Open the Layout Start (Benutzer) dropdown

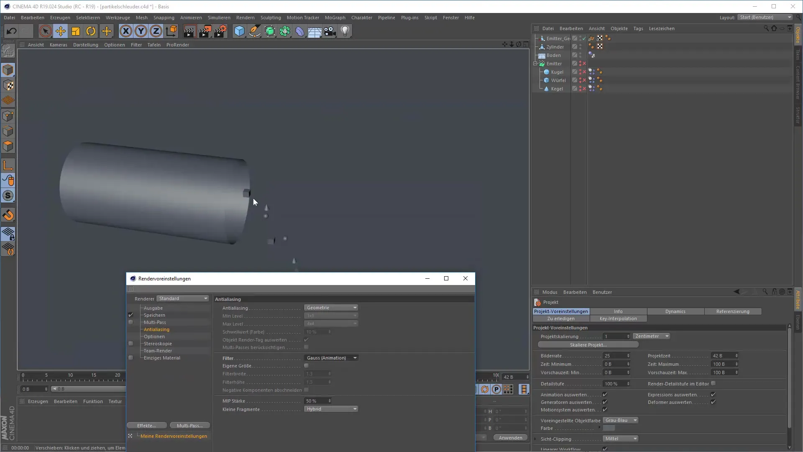pos(765,17)
